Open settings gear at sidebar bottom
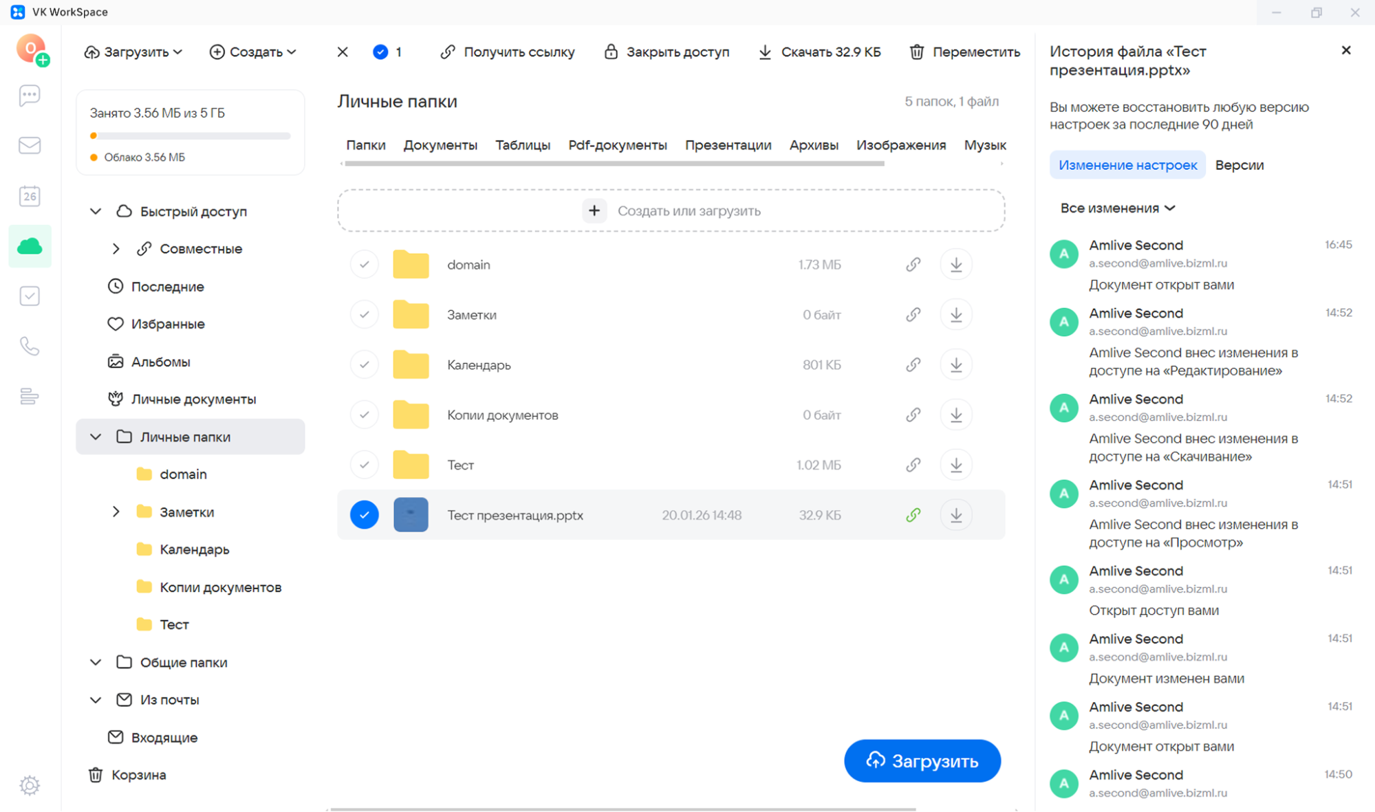Screen dimensions: 1375x812 coord(30,784)
